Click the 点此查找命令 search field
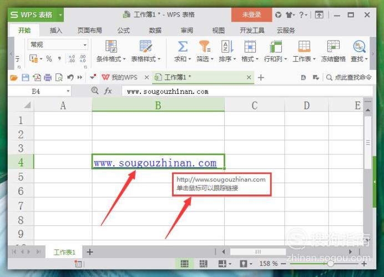Viewport: 384px width, 277px height. coord(349,77)
